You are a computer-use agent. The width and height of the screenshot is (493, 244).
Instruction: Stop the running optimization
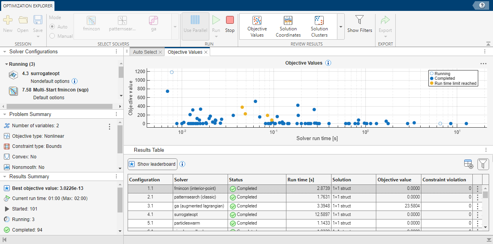(x=230, y=23)
